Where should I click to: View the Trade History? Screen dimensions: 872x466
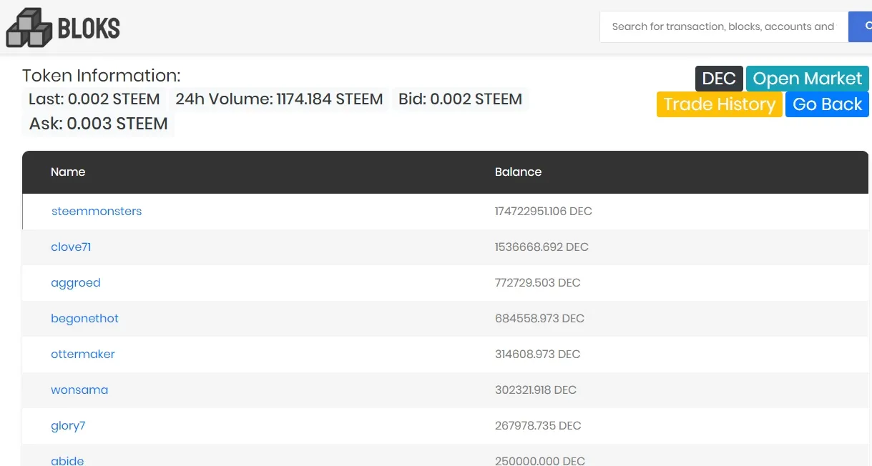pos(719,104)
